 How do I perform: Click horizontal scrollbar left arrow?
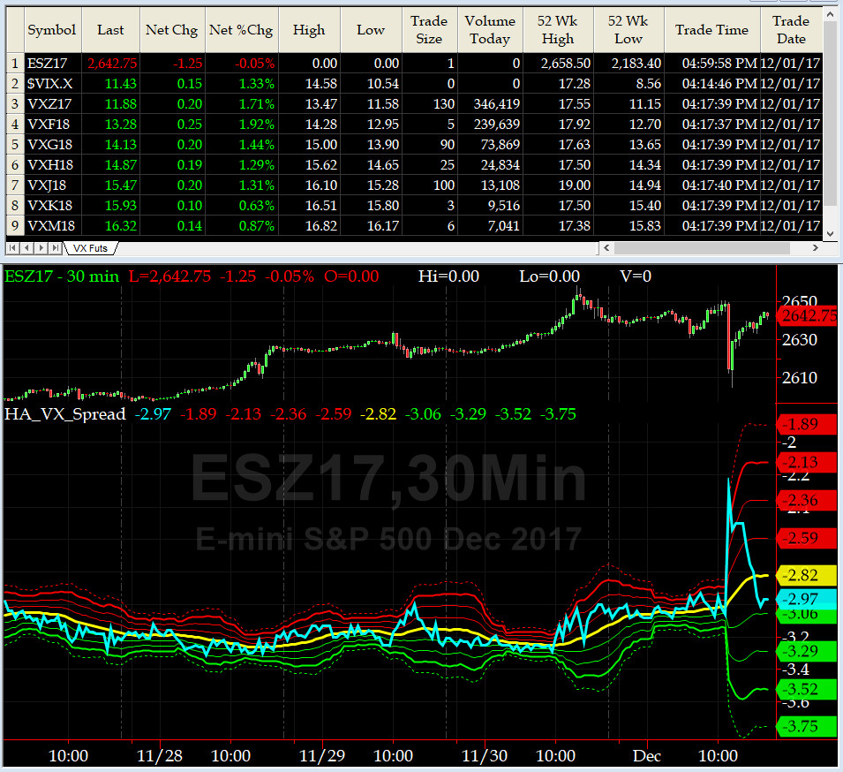[x=607, y=248]
